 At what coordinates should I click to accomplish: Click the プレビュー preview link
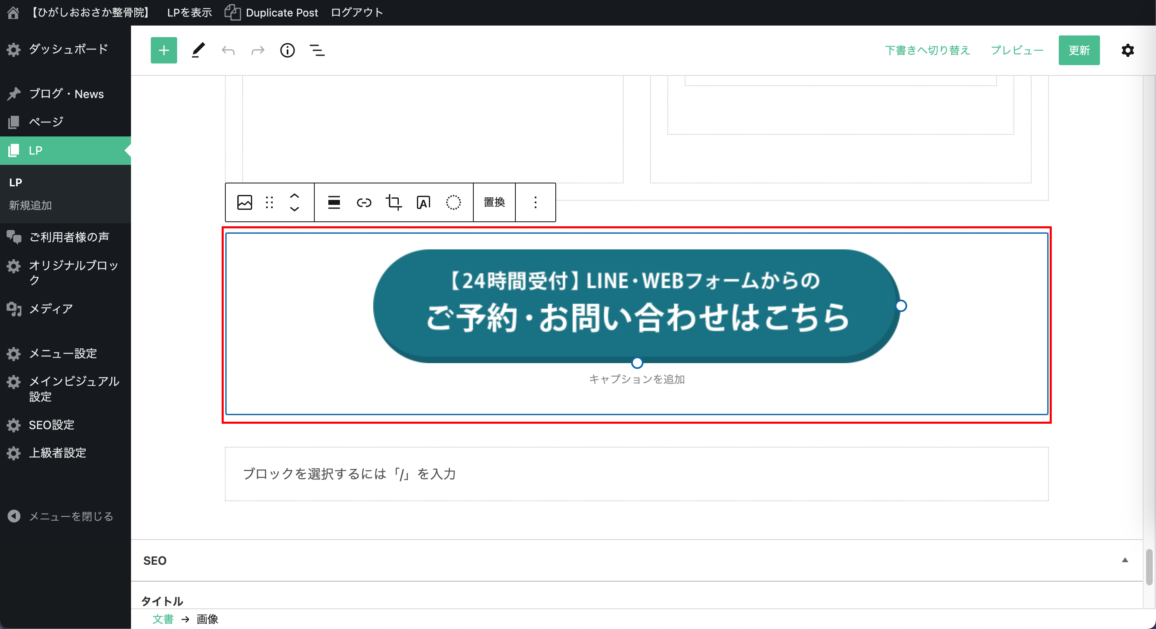pyautogui.click(x=1017, y=50)
